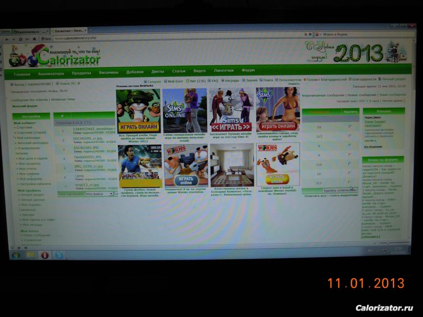Tick the delete checkbox in the row with 10
This screenshot has width=423, height=317.
click(349, 173)
